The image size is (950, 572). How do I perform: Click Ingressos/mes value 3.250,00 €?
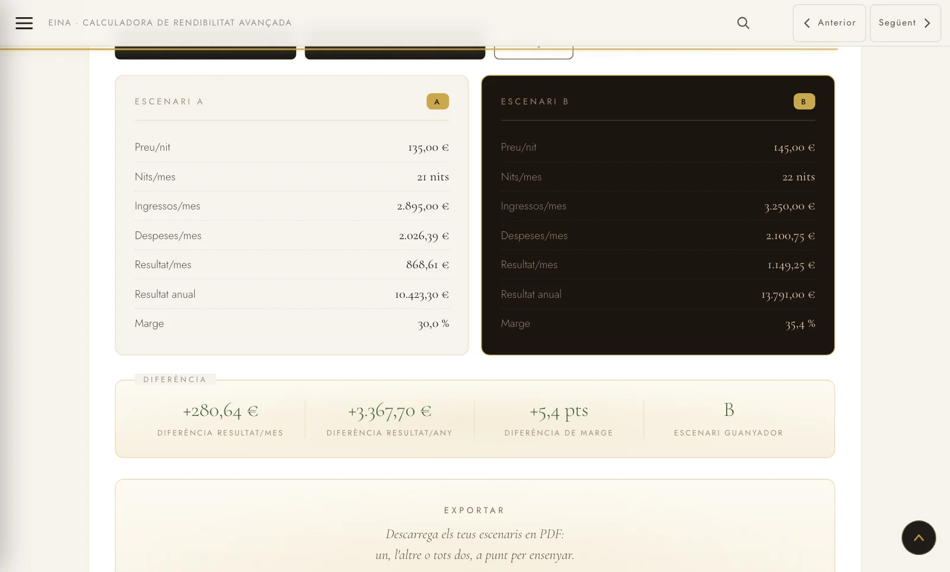coord(790,206)
